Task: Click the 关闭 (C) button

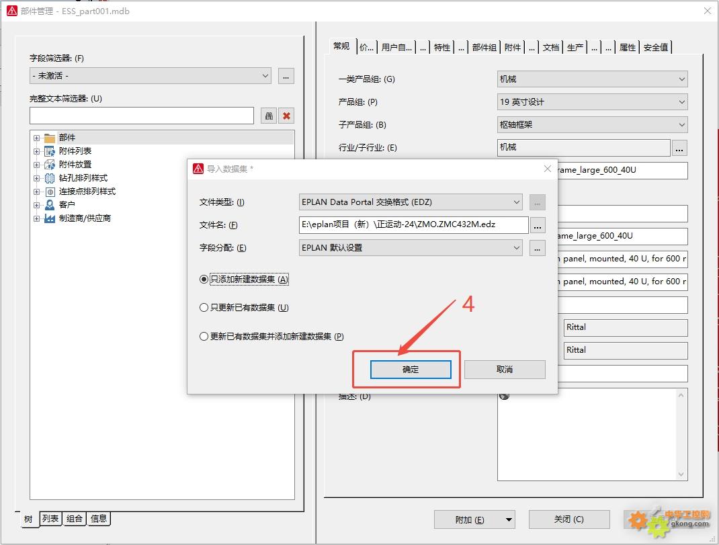Action: [569, 519]
